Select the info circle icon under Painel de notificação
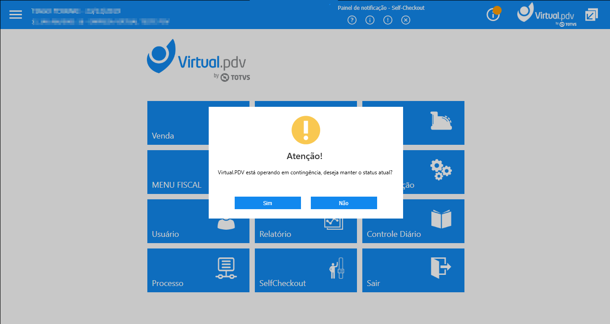Viewport: 610px width, 324px height. point(370,20)
